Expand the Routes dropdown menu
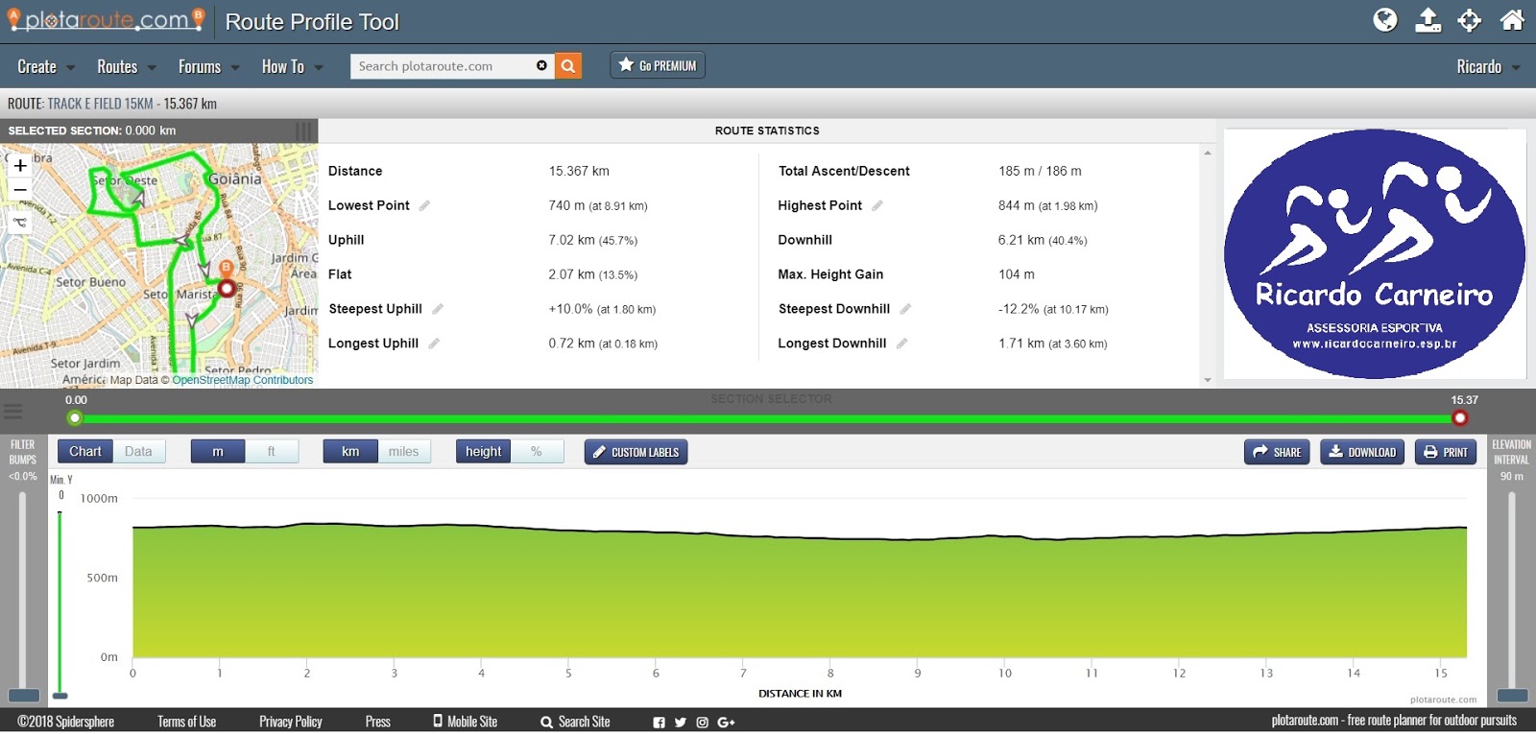Image resolution: width=1536 pixels, height=734 pixels. coord(127,66)
